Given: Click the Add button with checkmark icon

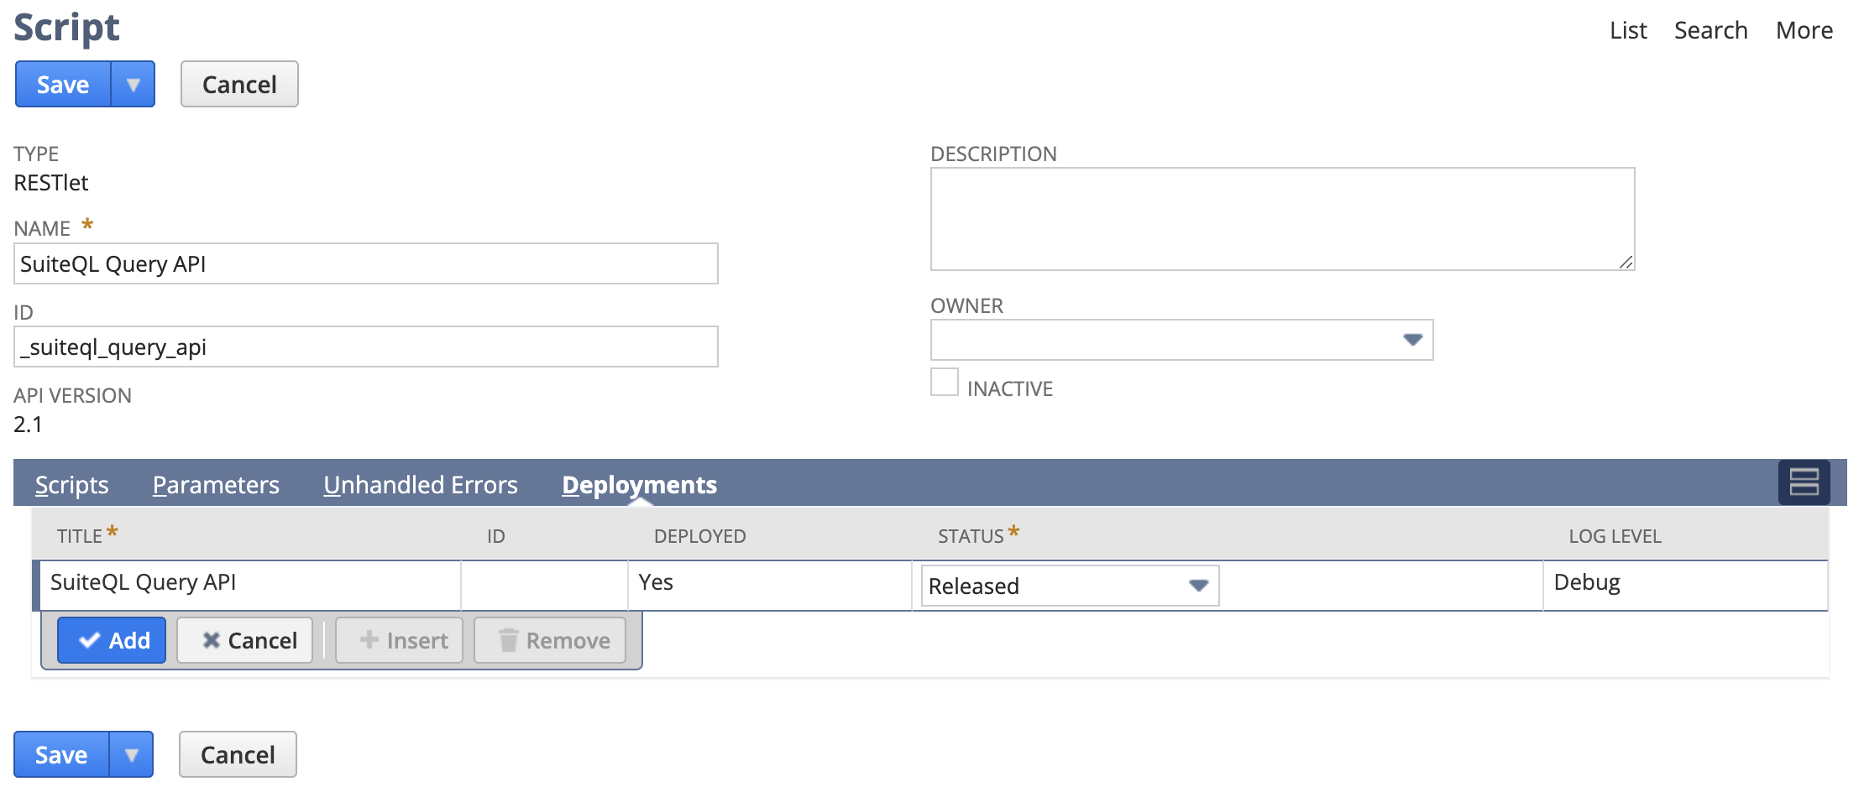Looking at the screenshot, I should point(112,640).
